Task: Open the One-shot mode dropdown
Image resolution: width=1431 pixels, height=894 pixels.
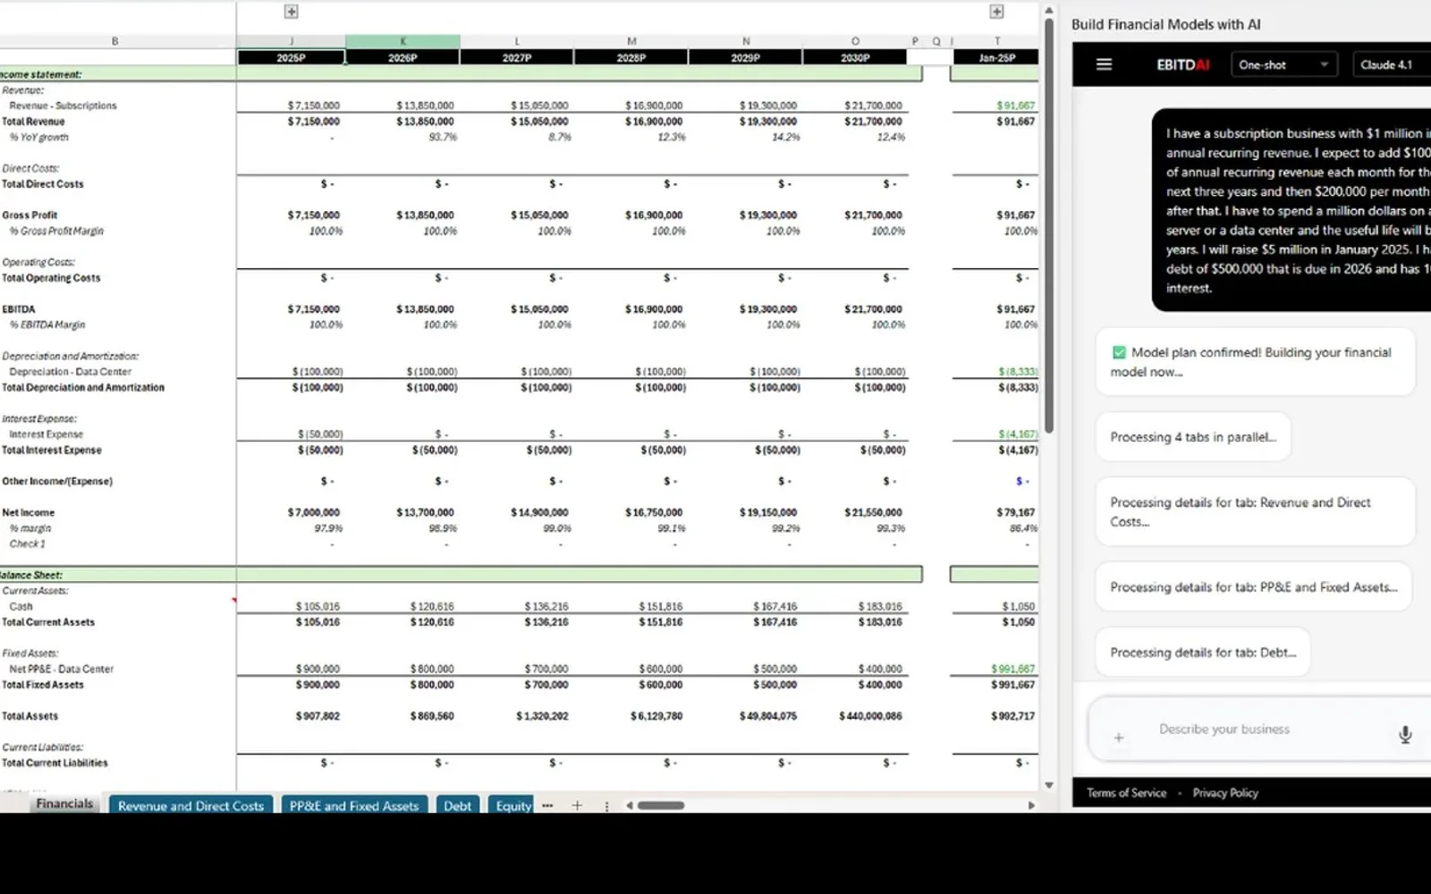Action: coord(1284,64)
